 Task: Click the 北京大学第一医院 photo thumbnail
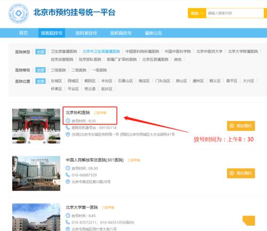pyautogui.click(x=36, y=217)
